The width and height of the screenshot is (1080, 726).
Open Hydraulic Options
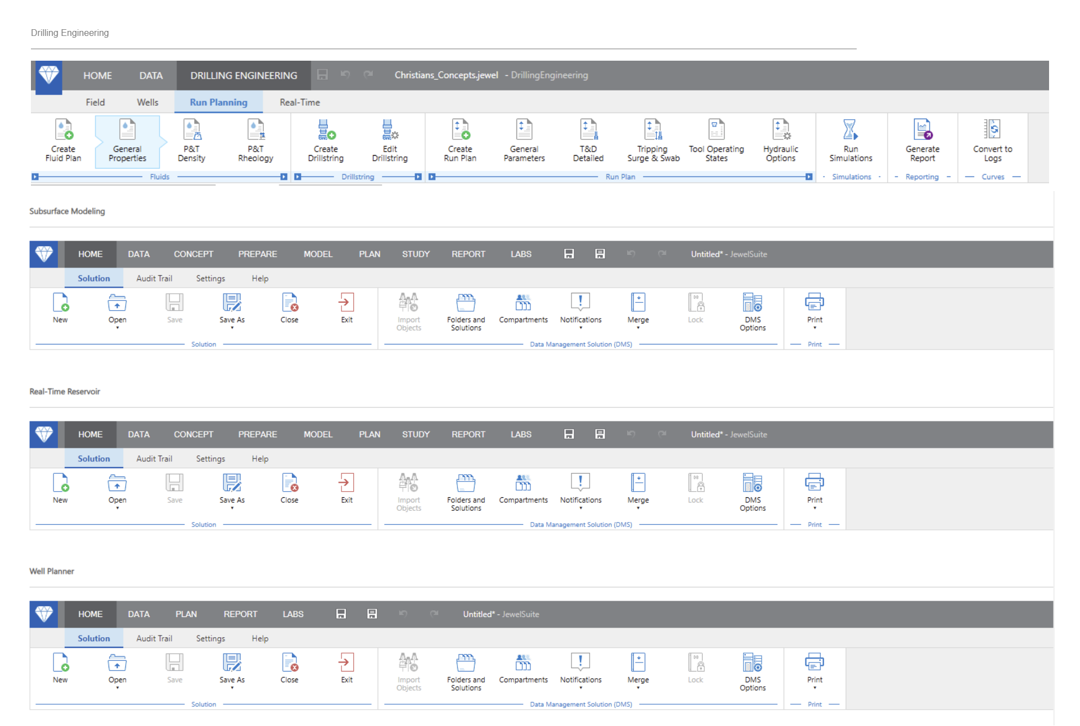[781, 140]
